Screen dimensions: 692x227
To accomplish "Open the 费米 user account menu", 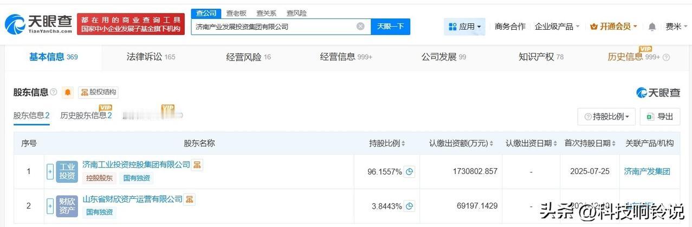I will (677, 26).
